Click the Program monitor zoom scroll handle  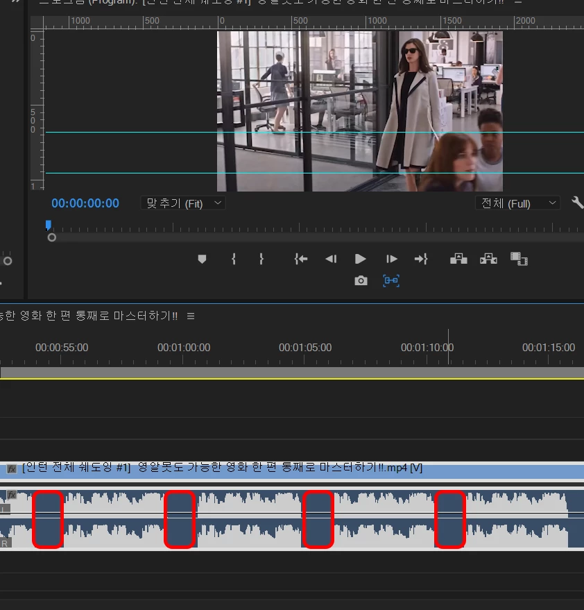[52, 237]
